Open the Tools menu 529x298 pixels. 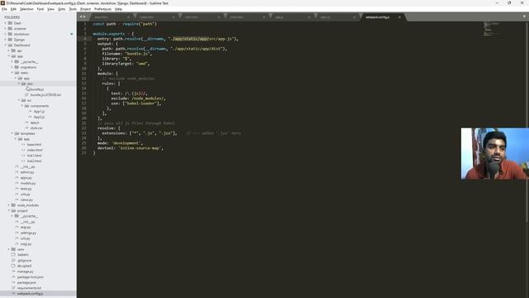(73, 9)
